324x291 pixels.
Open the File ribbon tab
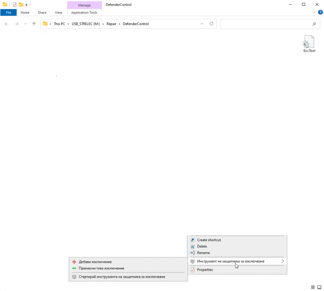click(x=9, y=12)
